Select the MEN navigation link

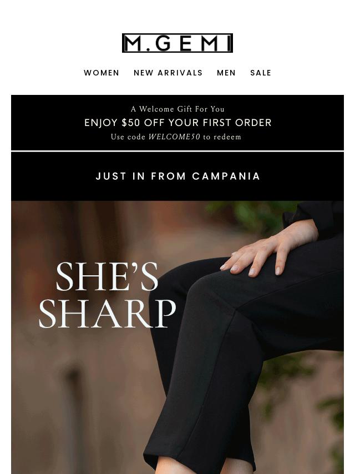click(226, 73)
